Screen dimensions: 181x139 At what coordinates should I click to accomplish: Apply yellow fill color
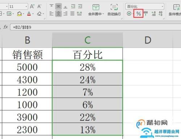point(20,14)
